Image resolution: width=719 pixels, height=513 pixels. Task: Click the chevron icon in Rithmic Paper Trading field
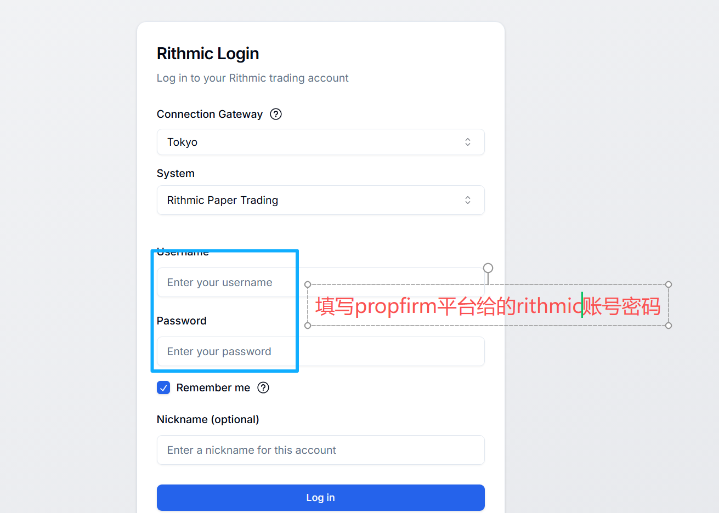468,200
